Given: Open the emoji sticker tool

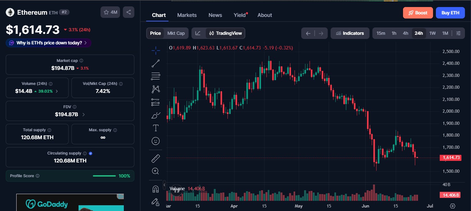Looking at the screenshot, I should [156, 141].
